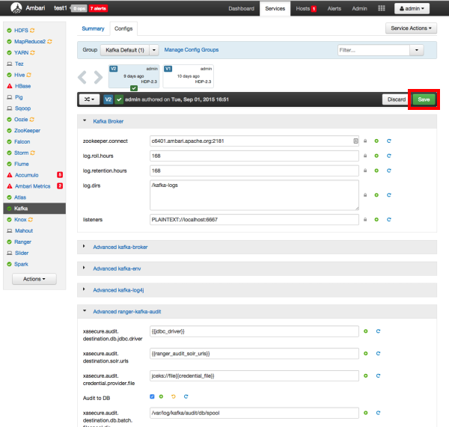The image size is (449, 427).
Task: Click undo icon for listeners property
Action: pyautogui.click(x=389, y=220)
